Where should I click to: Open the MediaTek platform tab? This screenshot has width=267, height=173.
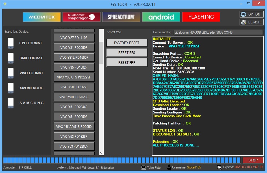pos(42,17)
